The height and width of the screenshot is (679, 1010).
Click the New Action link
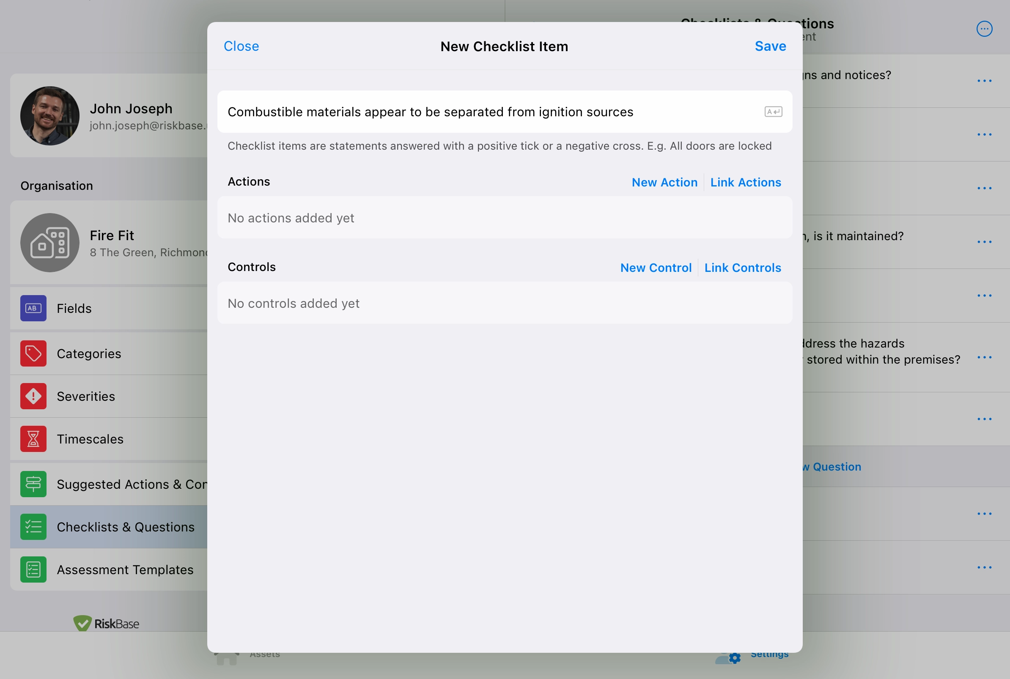tap(664, 182)
